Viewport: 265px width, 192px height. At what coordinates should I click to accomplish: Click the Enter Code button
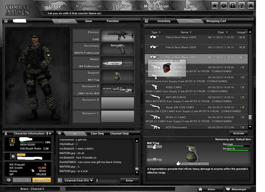coord(22,180)
